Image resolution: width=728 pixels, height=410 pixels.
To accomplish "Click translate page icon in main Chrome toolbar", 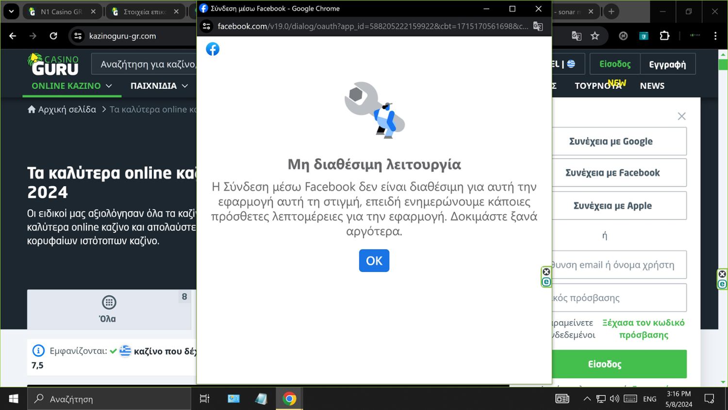I will pyautogui.click(x=577, y=36).
